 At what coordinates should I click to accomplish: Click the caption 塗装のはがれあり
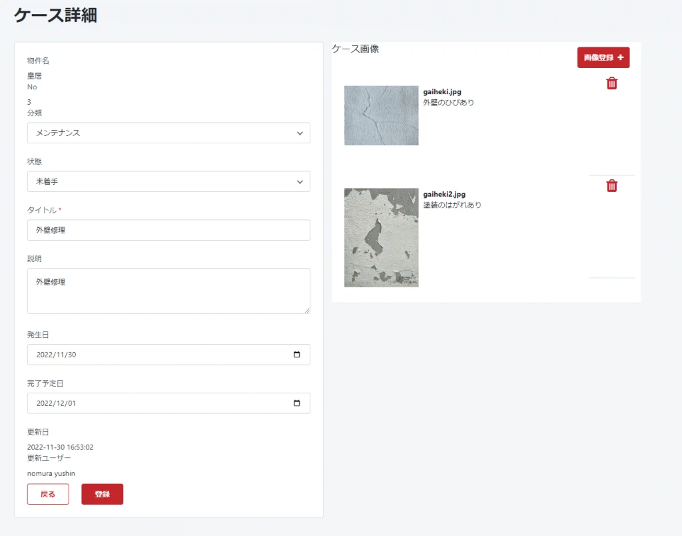452,205
